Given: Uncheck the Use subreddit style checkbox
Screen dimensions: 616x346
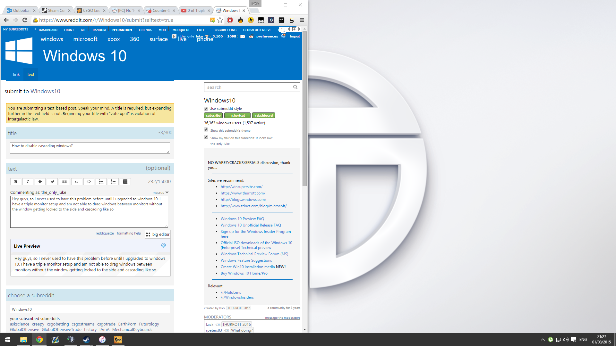Looking at the screenshot, I should (206, 109).
